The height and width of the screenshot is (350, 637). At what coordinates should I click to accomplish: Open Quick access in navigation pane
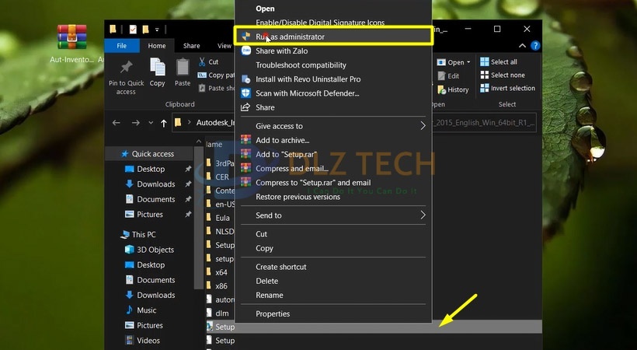[152, 154]
